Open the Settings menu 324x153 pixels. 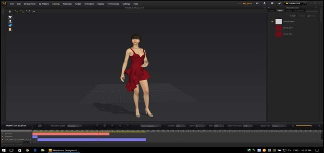click(x=126, y=4)
